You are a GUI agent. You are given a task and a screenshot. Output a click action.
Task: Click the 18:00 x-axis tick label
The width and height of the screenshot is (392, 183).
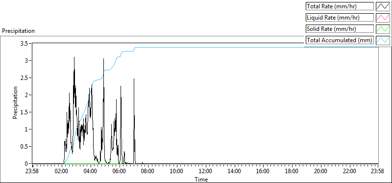[292, 172]
